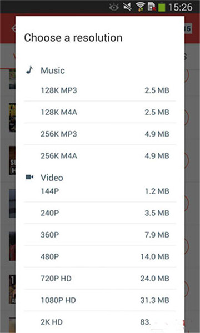
Task: Tap the green battery icon
Action: pos(162,7)
